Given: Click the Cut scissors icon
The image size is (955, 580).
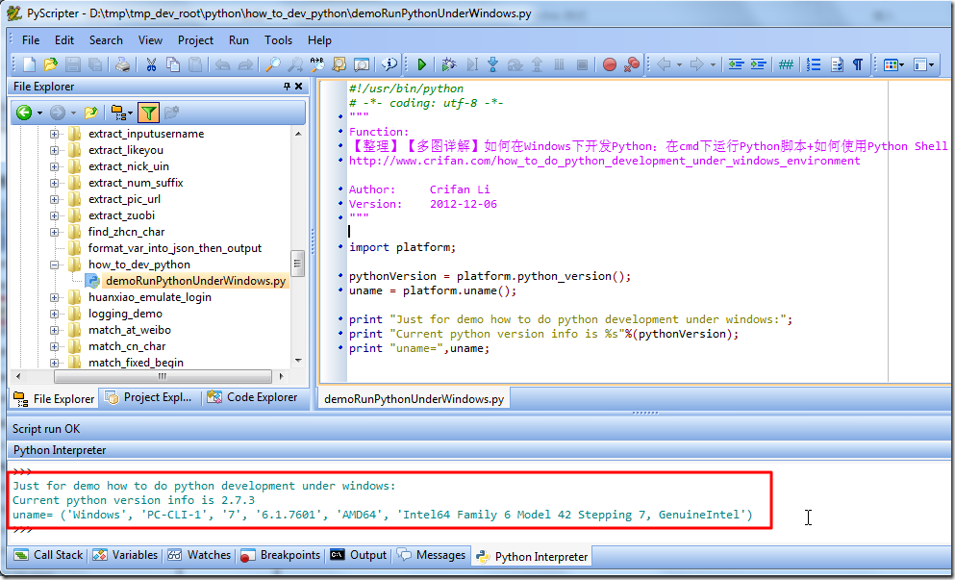Looking at the screenshot, I should coord(151,64).
